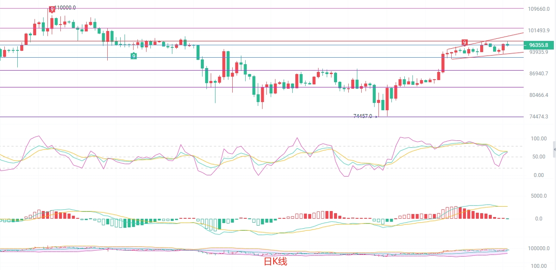The height and width of the screenshot is (270, 556).
Task: Select the green 9 sequence marker
Action: [x=134, y=56]
